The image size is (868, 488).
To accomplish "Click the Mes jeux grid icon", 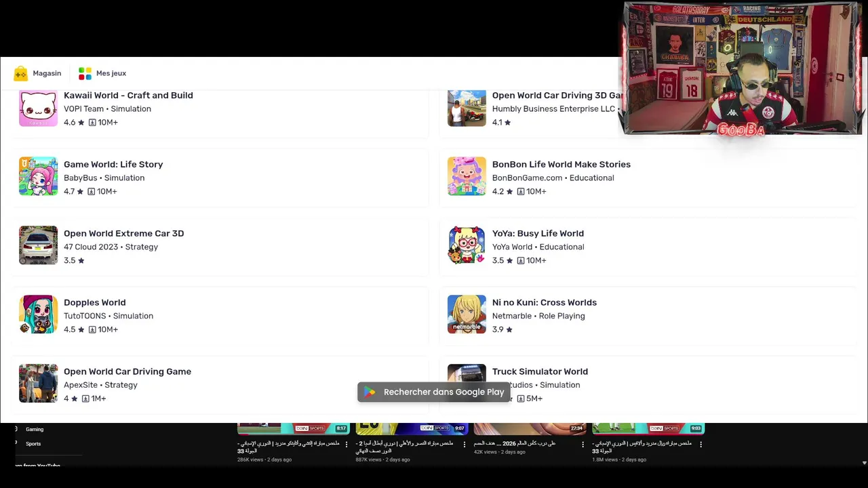I will point(85,73).
